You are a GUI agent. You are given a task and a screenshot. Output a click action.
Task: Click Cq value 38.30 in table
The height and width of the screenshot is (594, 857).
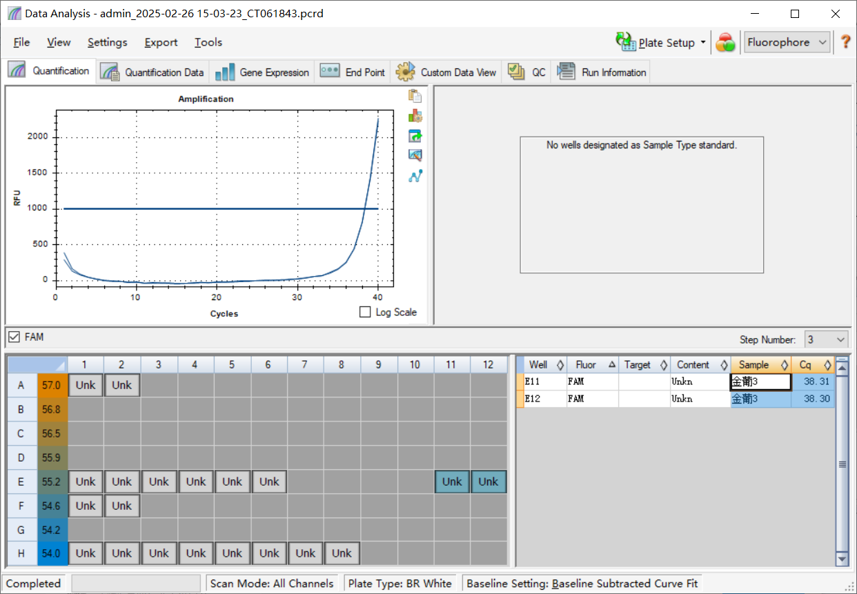click(813, 399)
